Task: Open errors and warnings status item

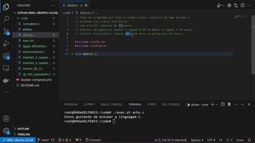Action: click(65, 140)
